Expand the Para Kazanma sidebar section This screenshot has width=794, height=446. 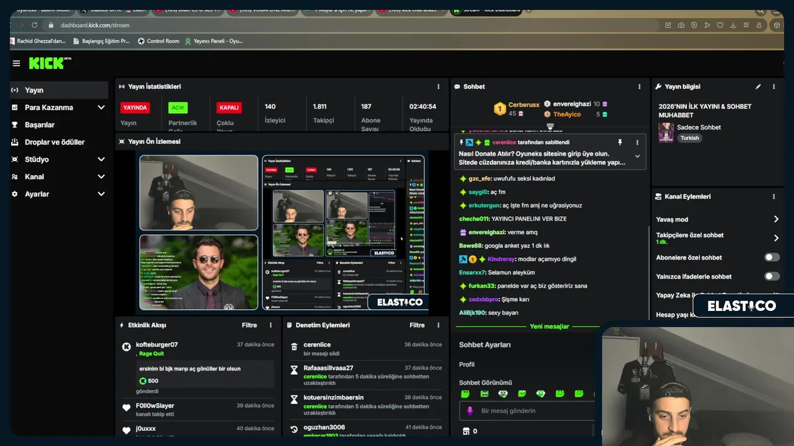coord(59,107)
